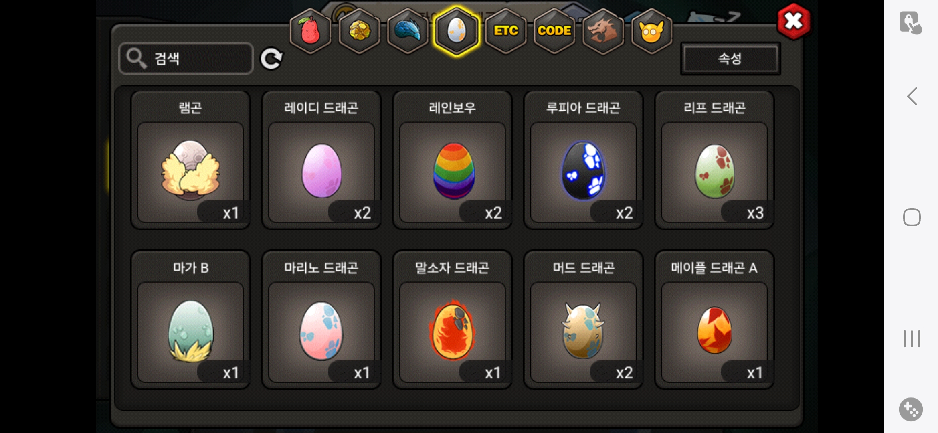Select the 램곤 egg in nest
Screen dimensions: 938x433
pyautogui.click(x=190, y=160)
